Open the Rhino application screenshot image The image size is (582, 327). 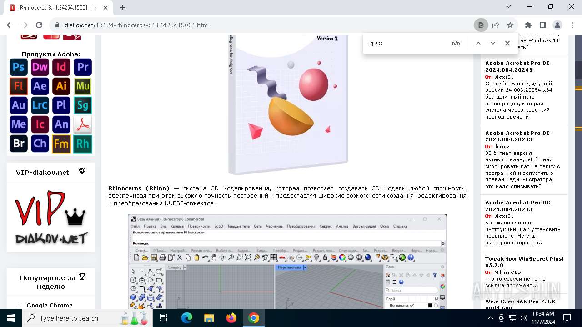(x=287, y=262)
